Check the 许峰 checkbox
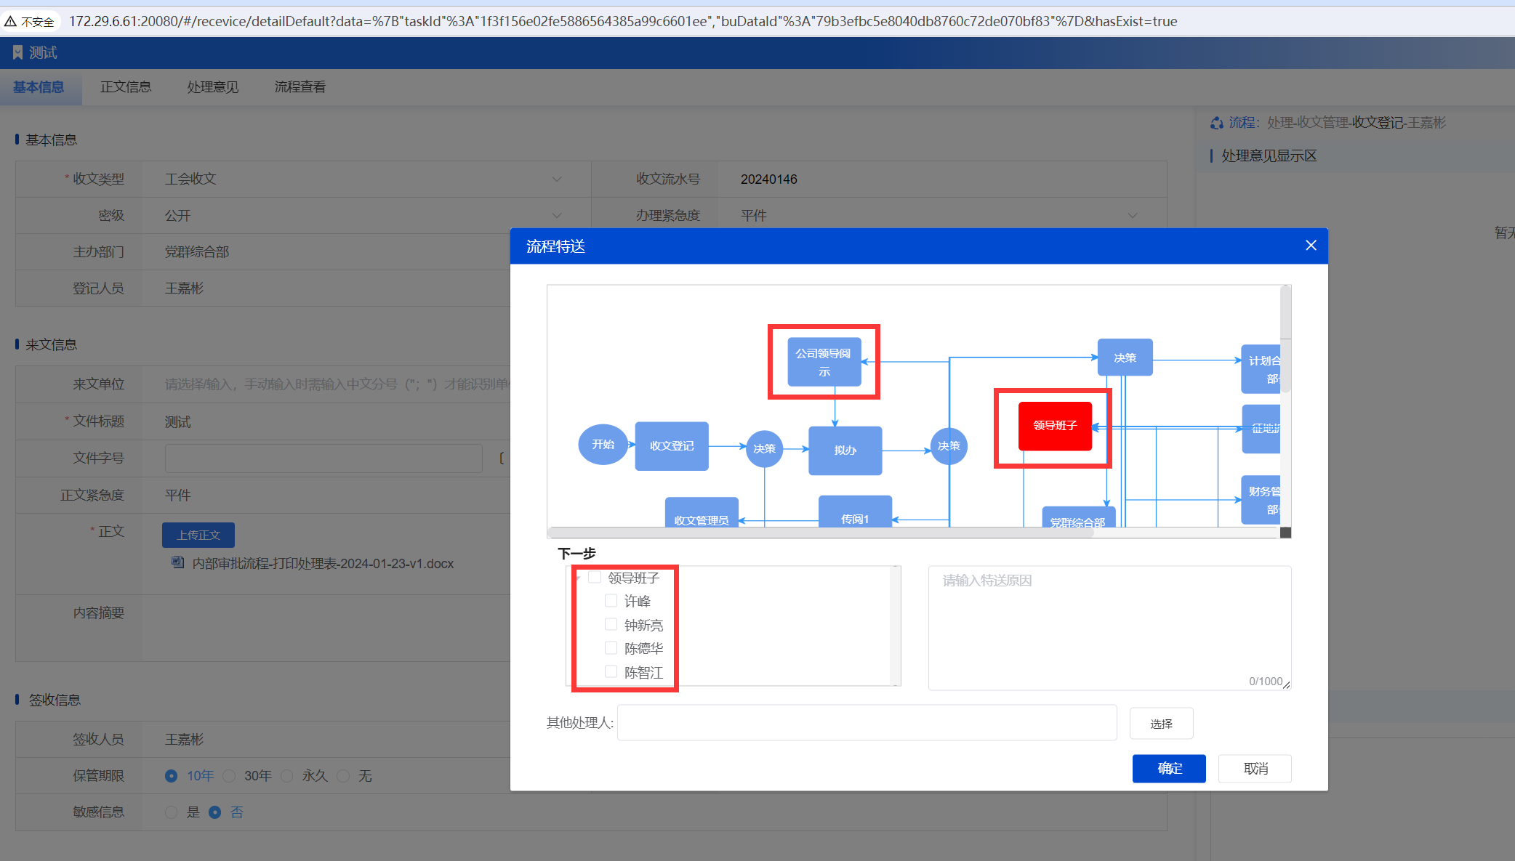 pyautogui.click(x=611, y=601)
